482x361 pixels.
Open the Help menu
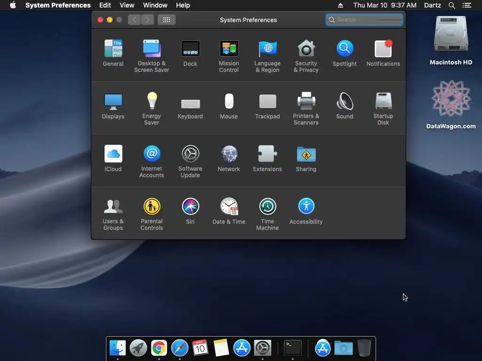coord(183,5)
